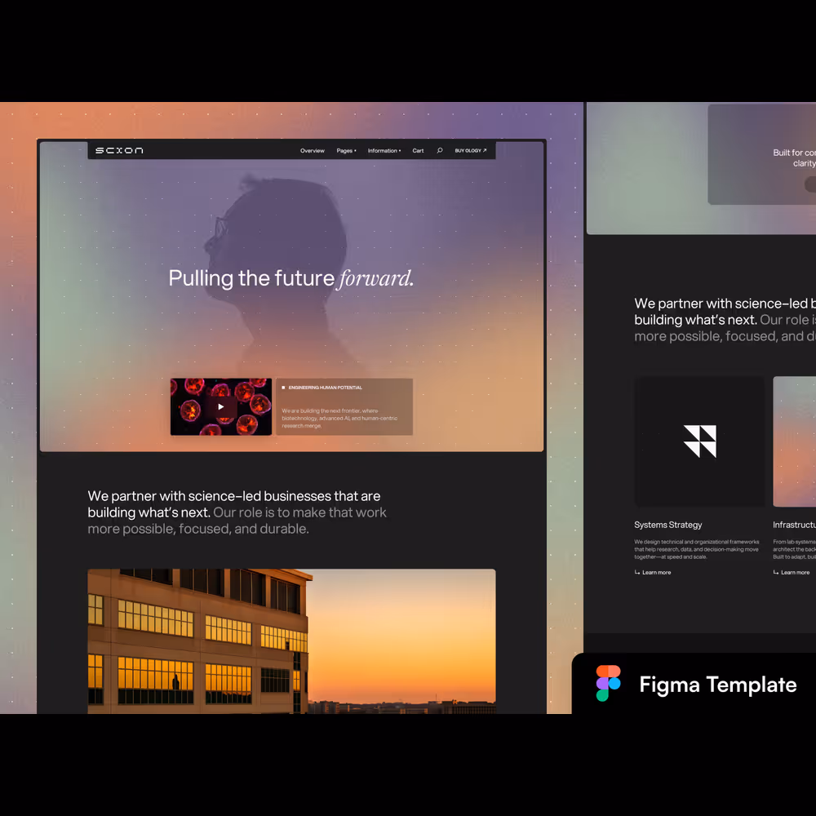Click the square bullet before Engineering Human Potential
The image size is (816, 816).
coord(283,388)
